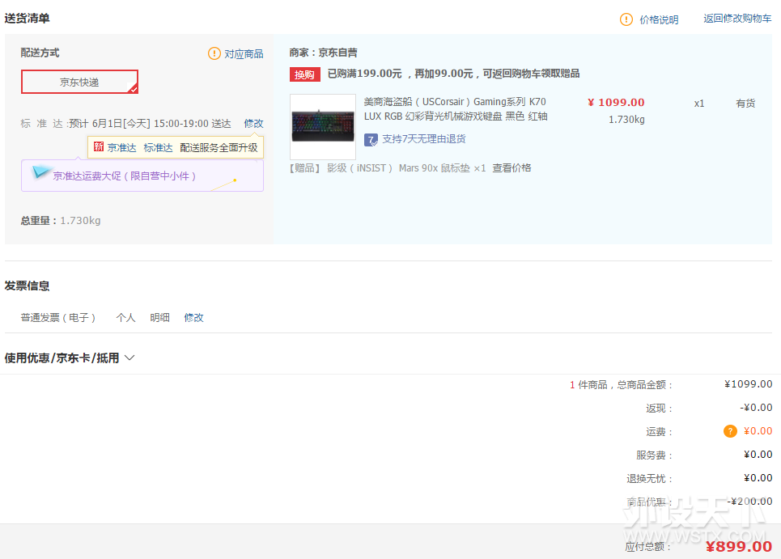Modify delivery time via 修改 link
The image size is (781, 559).
(253, 124)
